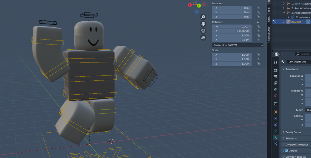Viewport: 311px width, 158px height.
Task: Click the Location Z 0 m field
Action: (x=232, y=17)
